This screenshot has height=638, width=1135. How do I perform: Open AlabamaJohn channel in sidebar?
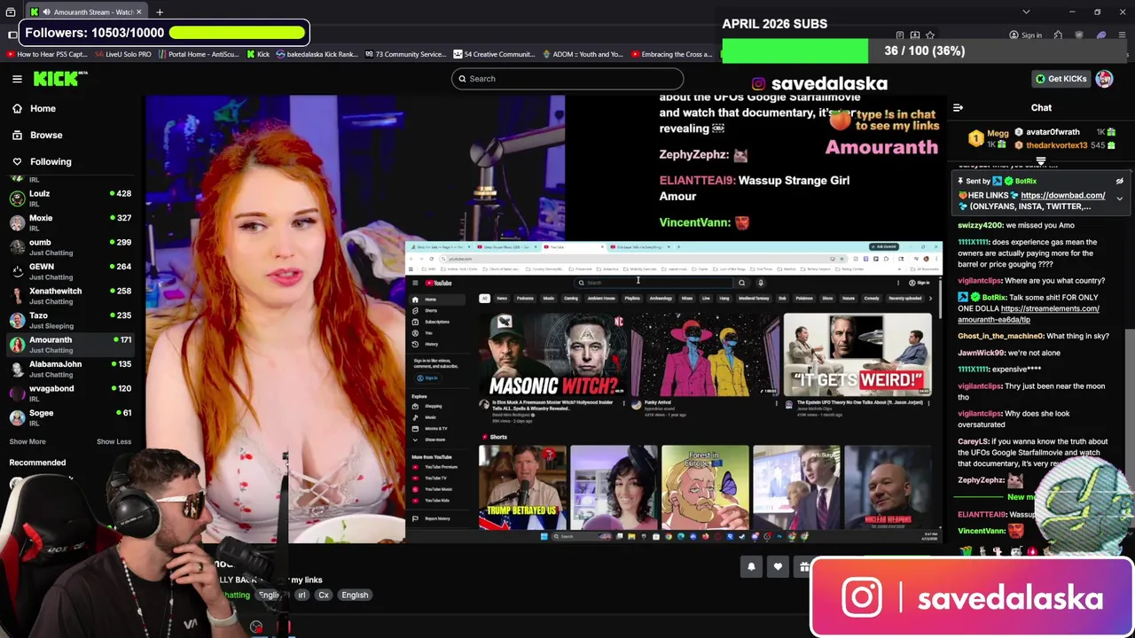(x=70, y=370)
